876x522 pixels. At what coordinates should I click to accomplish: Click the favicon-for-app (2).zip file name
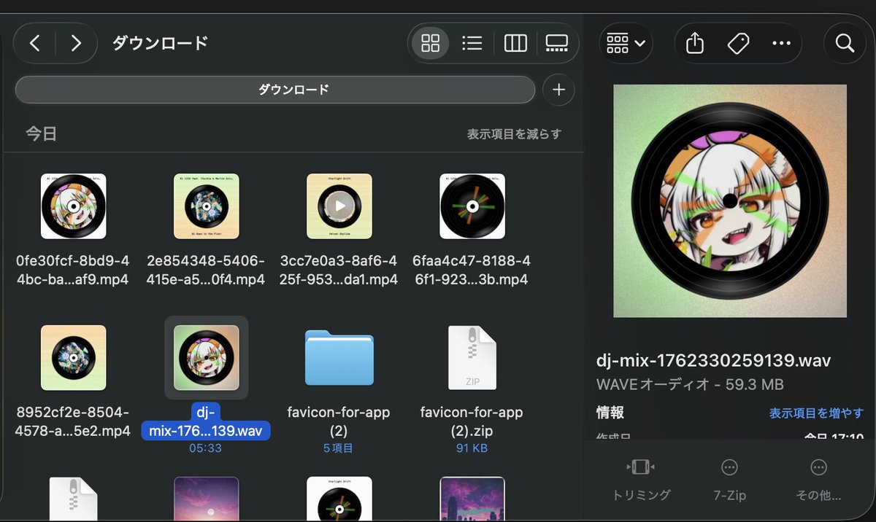point(472,421)
